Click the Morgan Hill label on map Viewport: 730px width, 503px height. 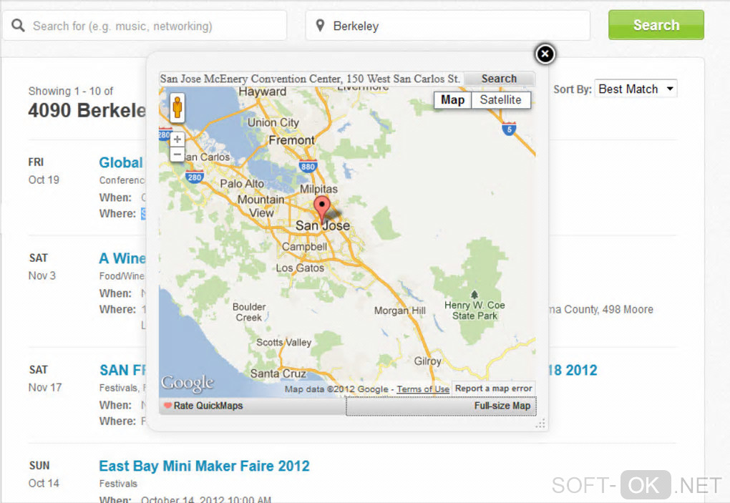point(400,311)
